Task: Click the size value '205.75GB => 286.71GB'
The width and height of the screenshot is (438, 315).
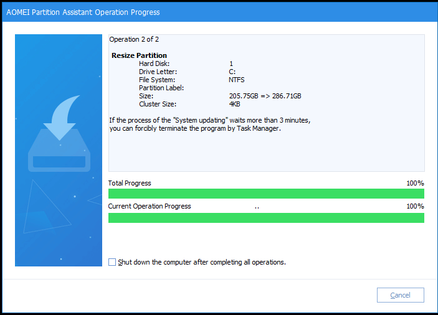Action: (265, 96)
